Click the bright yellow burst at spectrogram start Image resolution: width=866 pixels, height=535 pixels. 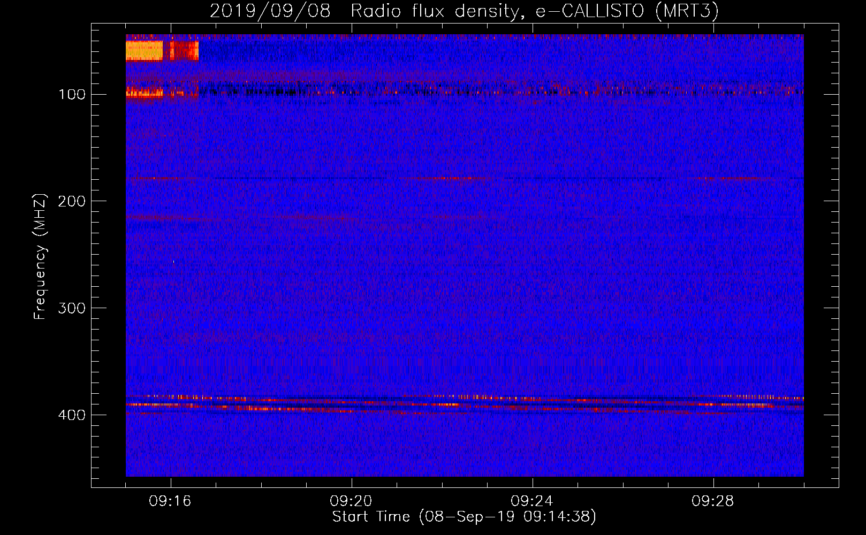point(145,51)
